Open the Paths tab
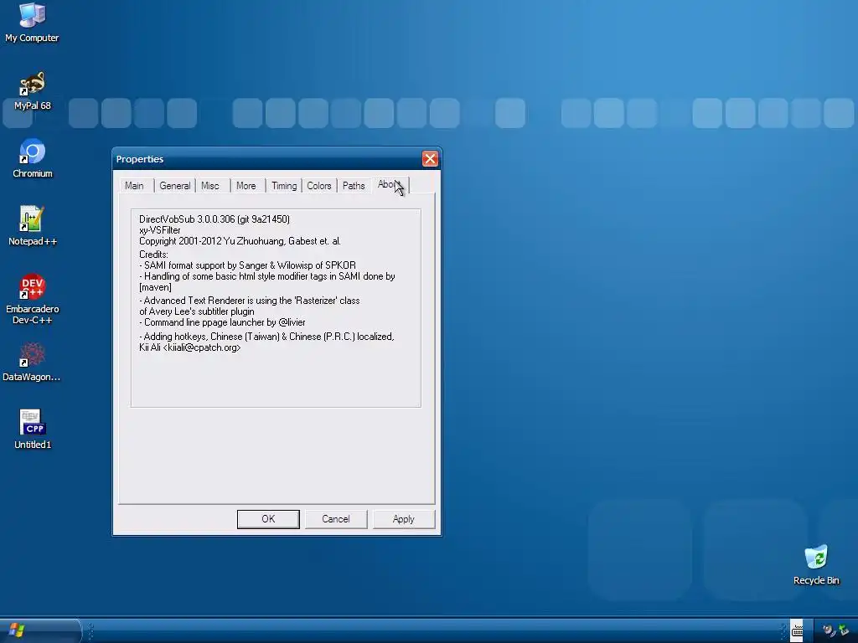 click(354, 186)
